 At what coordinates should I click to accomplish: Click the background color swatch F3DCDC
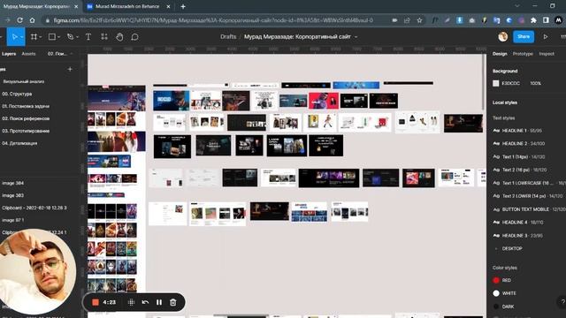[495, 83]
